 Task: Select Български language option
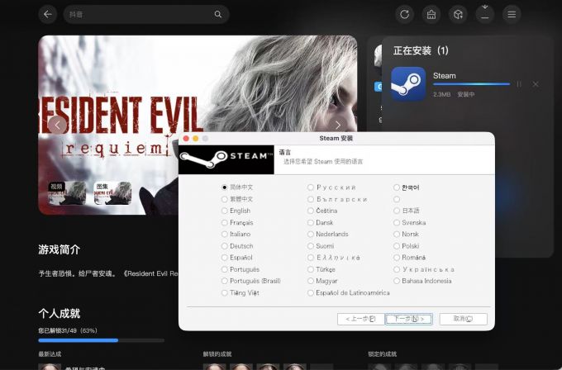337,199
